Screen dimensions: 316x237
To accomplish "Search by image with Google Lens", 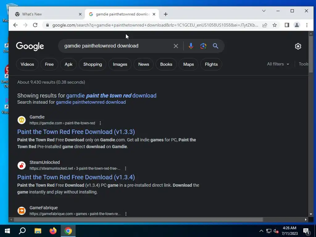I will pos(203,46).
